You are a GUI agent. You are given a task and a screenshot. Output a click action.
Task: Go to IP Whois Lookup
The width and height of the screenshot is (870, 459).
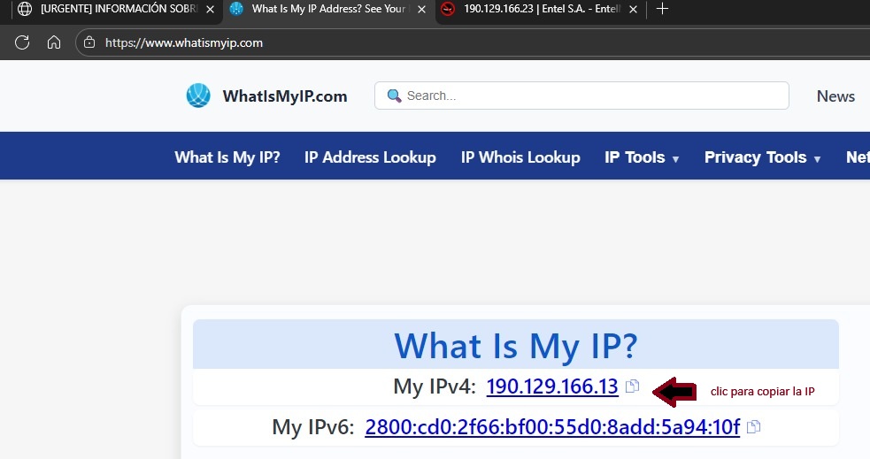[x=520, y=157]
